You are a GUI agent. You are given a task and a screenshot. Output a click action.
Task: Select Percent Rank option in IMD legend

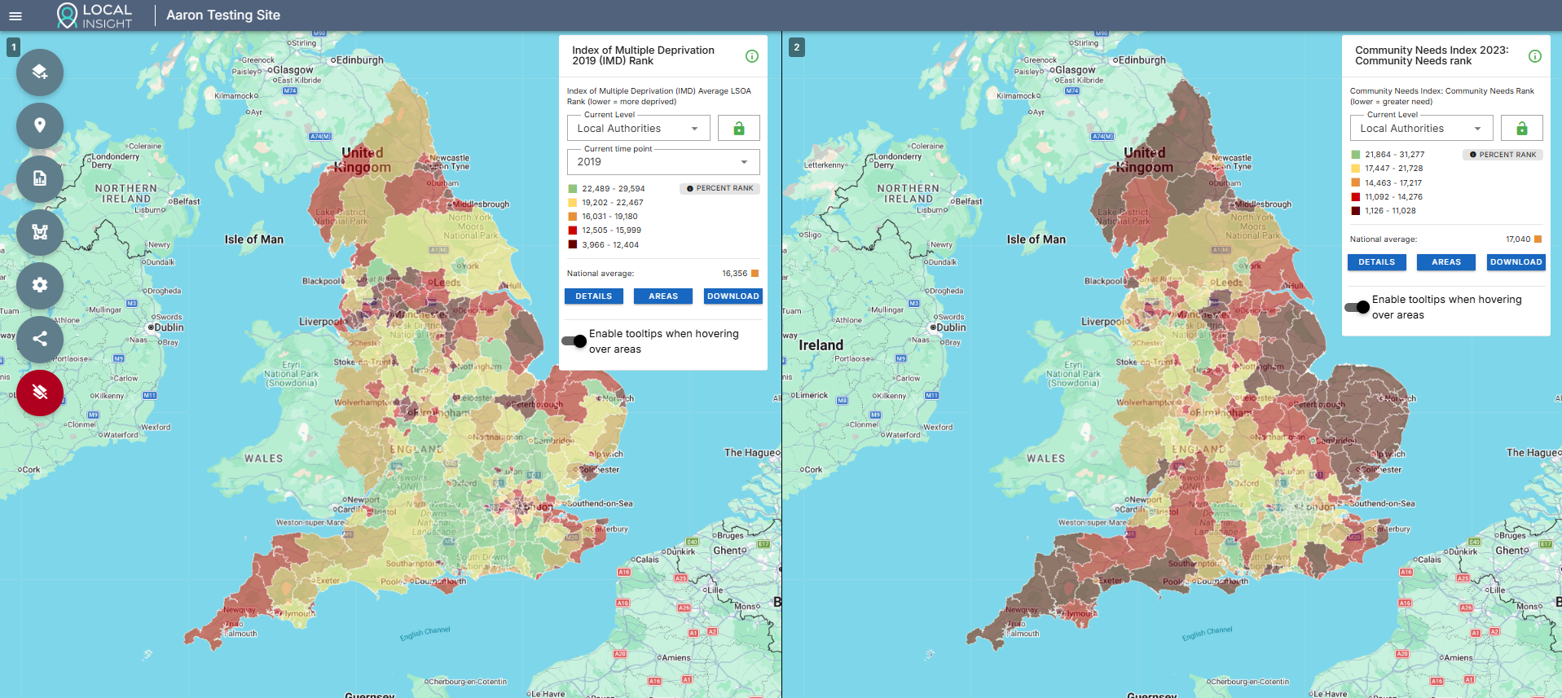click(719, 188)
